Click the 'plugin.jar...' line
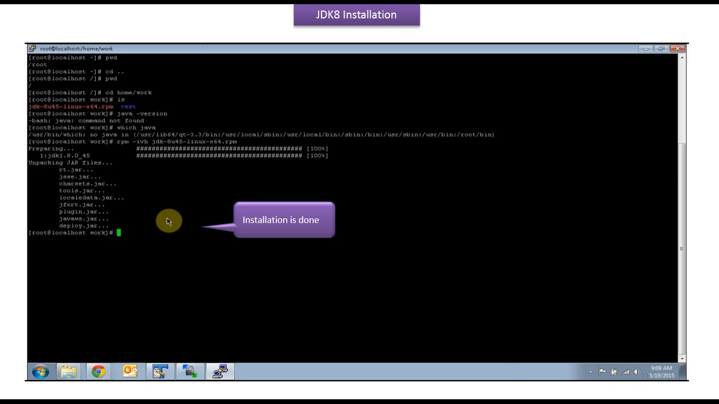Image resolution: width=719 pixels, height=404 pixels. click(84, 212)
